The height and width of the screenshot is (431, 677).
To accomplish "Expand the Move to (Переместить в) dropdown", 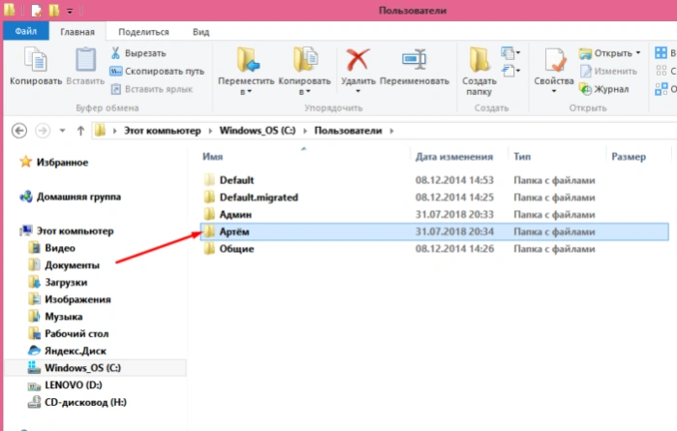I will [246, 92].
